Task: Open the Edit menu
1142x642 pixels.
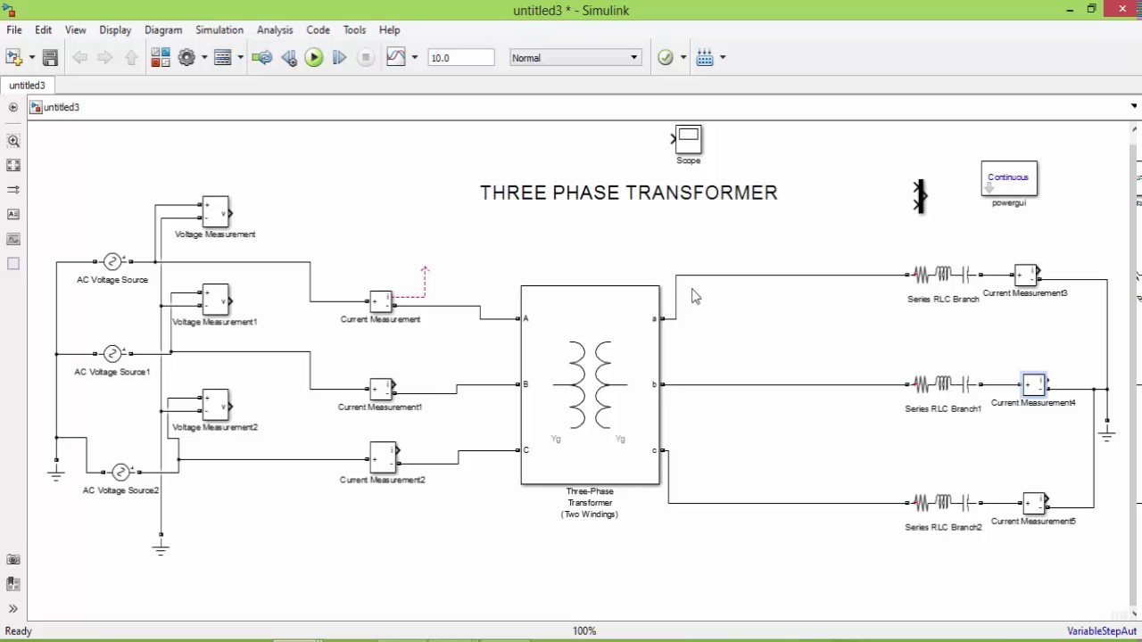Action: pos(43,29)
